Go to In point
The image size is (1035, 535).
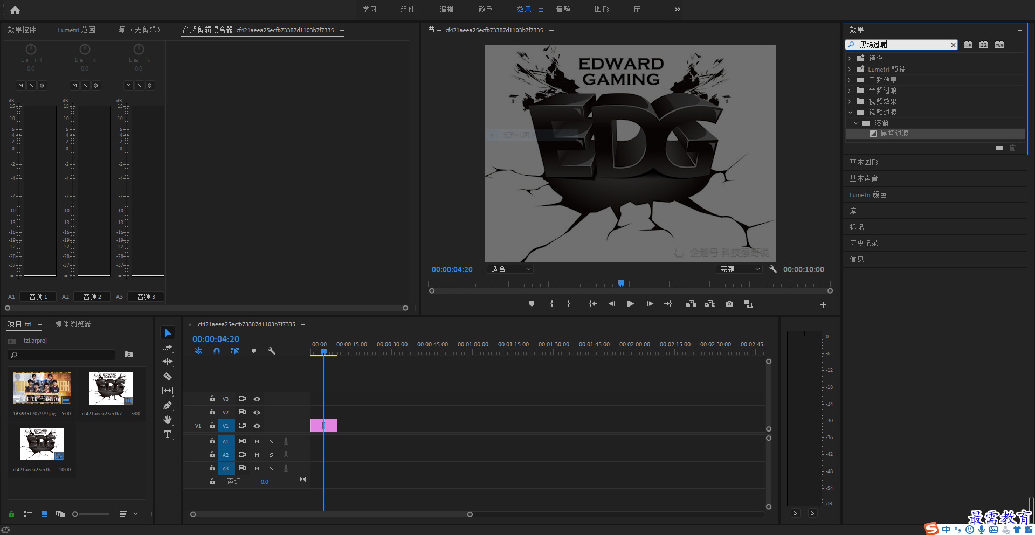pyautogui.click(x=593, y=304)
